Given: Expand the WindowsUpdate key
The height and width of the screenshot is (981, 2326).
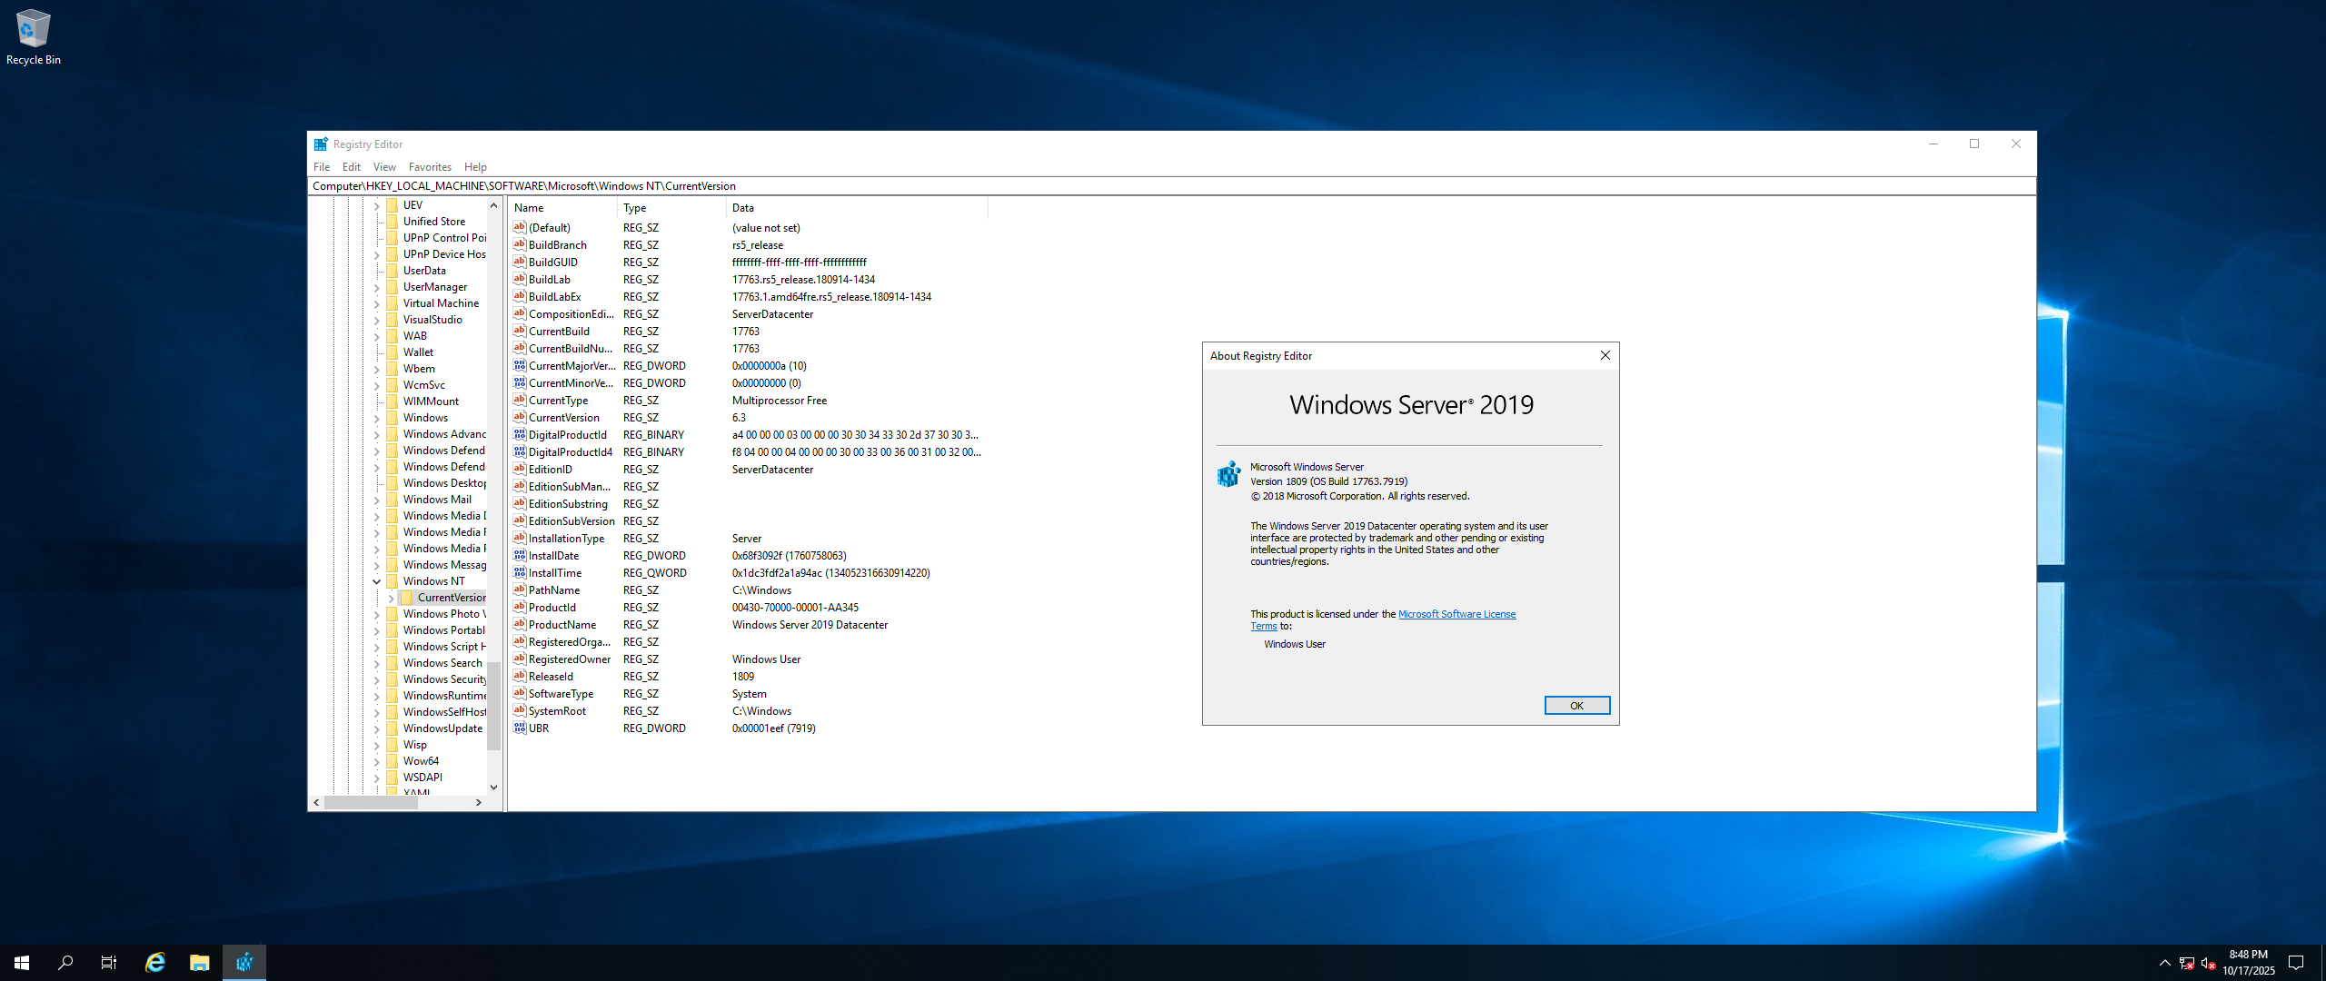Looking at the screenshot, I should point(376,728).
